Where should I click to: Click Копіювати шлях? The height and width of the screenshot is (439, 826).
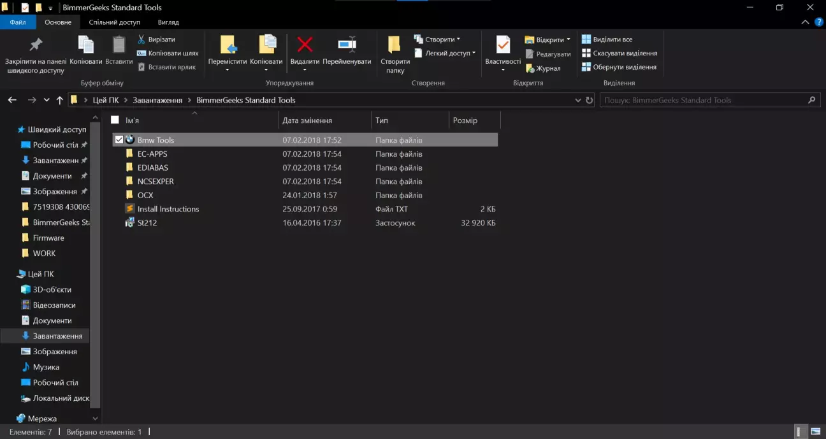pos(168,54)
